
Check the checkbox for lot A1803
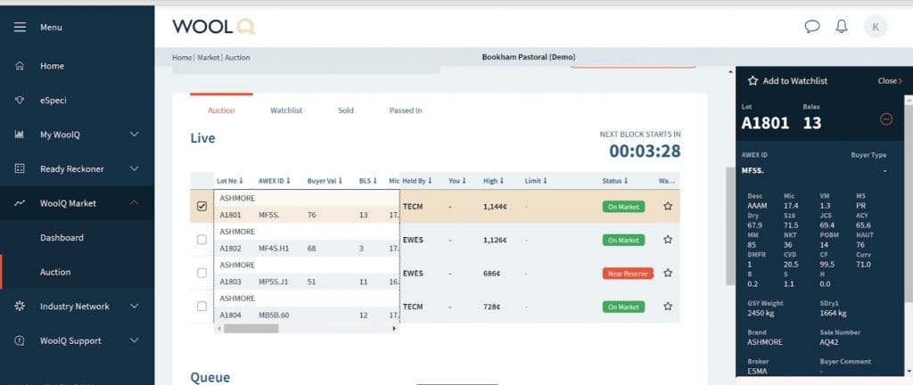tap(202, 273)
